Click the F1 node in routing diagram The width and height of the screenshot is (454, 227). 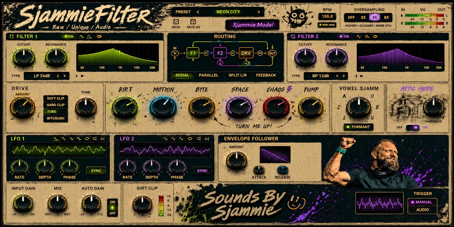[x=193, y=53]
